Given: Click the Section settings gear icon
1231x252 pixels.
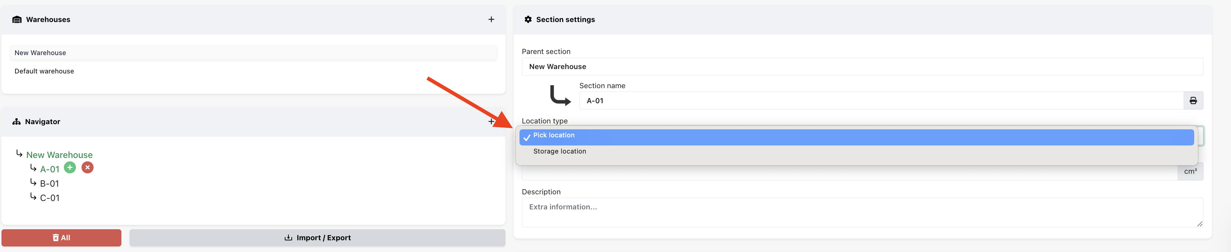Looking at the screenshot, I should [528, 19].
